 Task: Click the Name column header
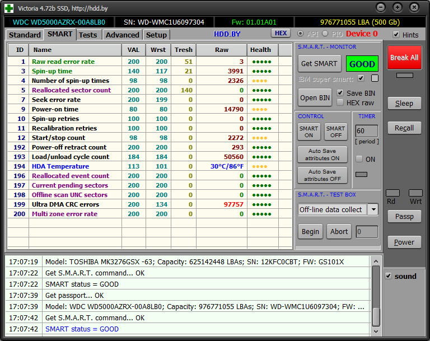click(x=75, y=50)
